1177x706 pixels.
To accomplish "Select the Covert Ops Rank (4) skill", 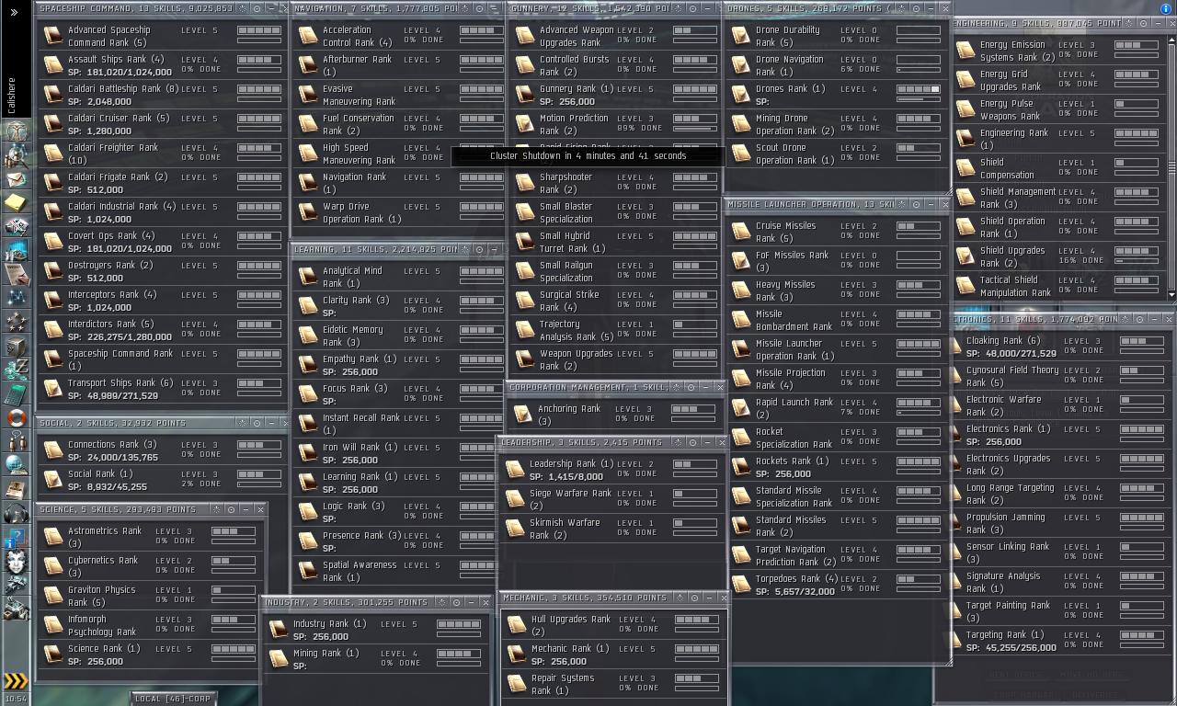I will [x=163, y=242].
